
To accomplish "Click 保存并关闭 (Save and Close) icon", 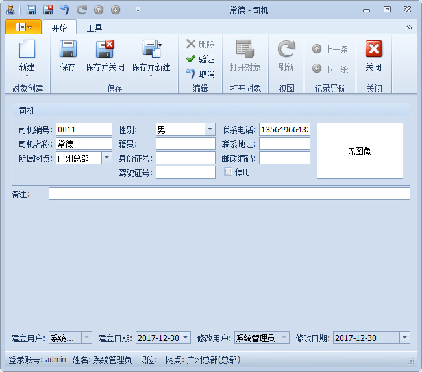I will (105, 49).
